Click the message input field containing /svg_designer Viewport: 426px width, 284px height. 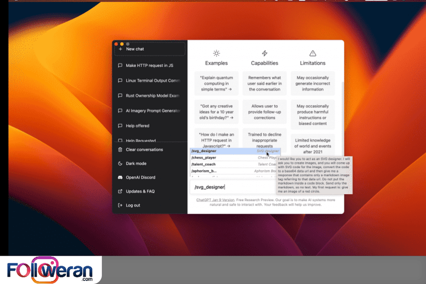233,187
